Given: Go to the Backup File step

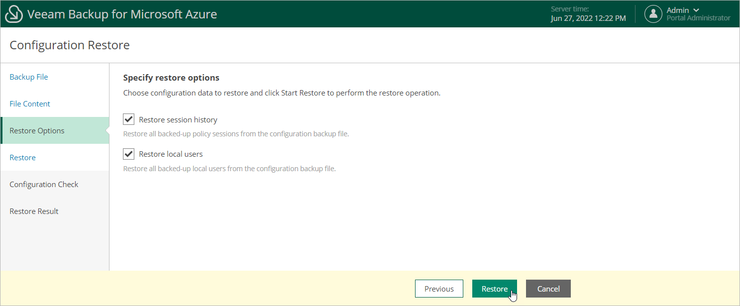Looking at the screenshot, I should (x=29, y=77).
